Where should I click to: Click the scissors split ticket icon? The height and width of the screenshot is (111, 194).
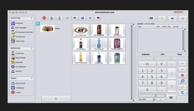click(67, 18)
